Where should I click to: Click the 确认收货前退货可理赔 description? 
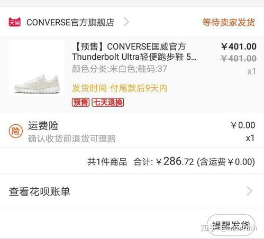click(x=72, y=139)
